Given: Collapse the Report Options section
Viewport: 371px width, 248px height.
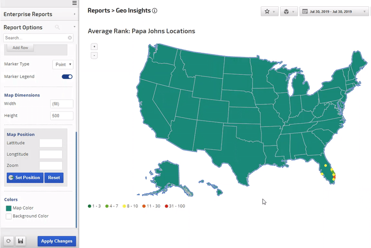Looking at the screenshot, I should 74,27.
